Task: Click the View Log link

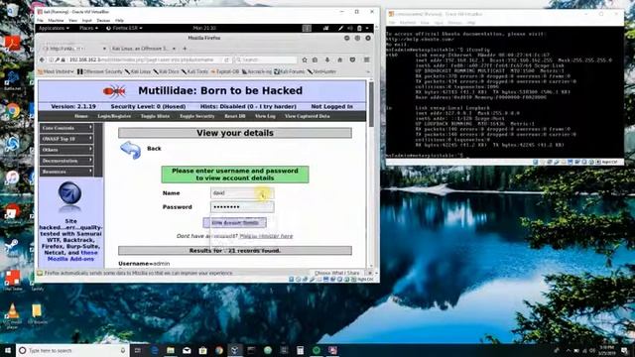Action: (x=265, y=116)
